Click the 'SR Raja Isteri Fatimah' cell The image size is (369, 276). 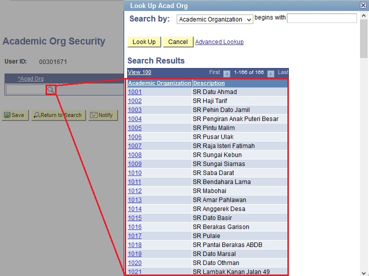tap(239, 146)
